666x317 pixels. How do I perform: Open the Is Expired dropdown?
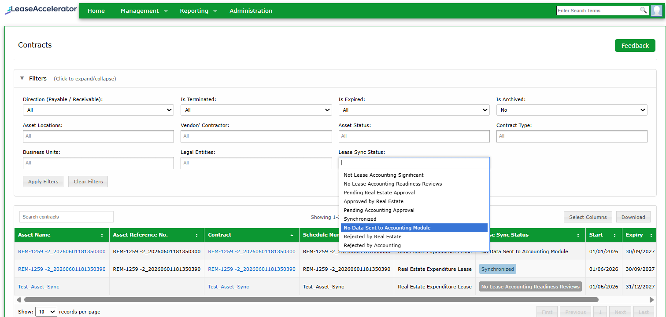[414, 110]
